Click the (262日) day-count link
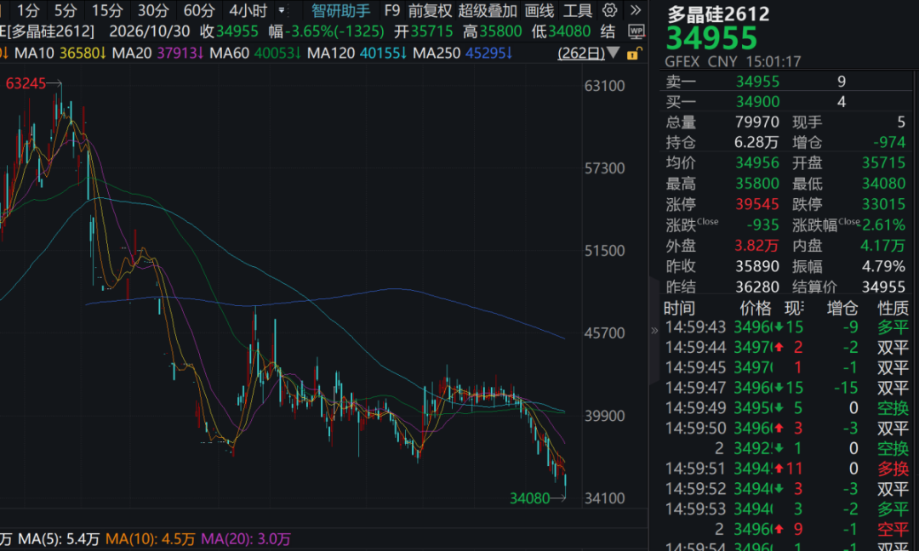This screenshot has height=551, width=919. 581,54
